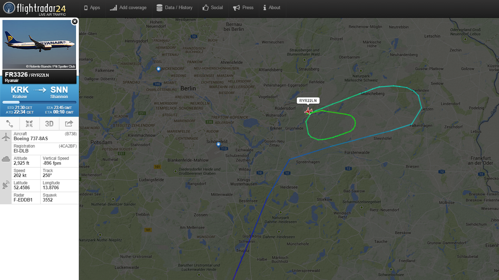This screenshot has width=499, height=280.
Task: Click the aircraft details airplane icon
Action: point(6,137)
